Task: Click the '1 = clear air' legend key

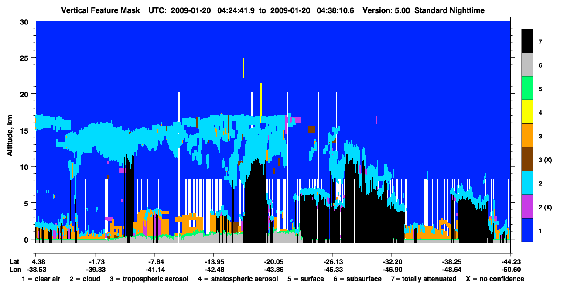Action: (41, 279)
